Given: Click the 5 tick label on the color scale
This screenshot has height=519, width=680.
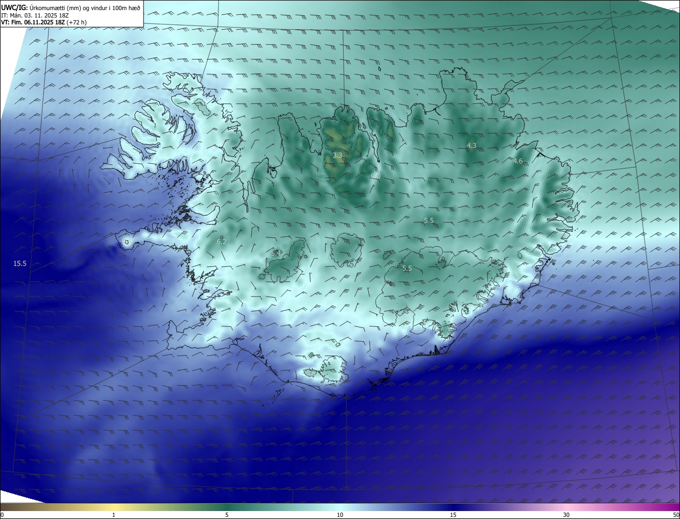Looking at the screenshot, I should click(x=227, y=515).
